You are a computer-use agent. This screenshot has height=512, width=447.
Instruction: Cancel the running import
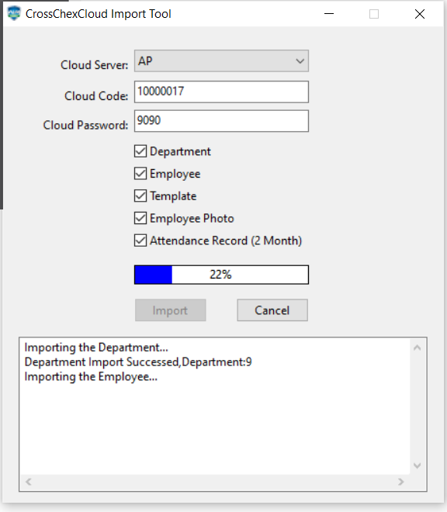coord(272,310)
